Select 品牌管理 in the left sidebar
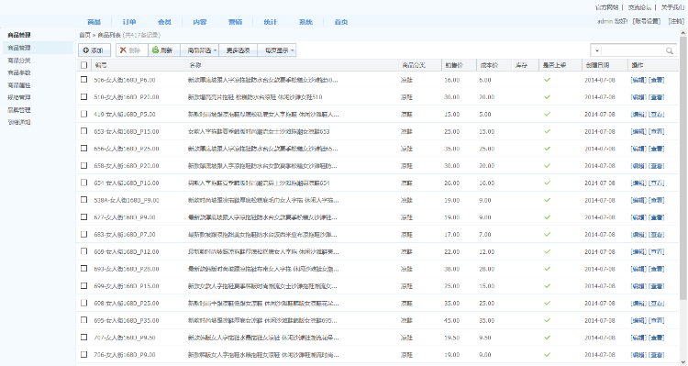 pos(19,110)
